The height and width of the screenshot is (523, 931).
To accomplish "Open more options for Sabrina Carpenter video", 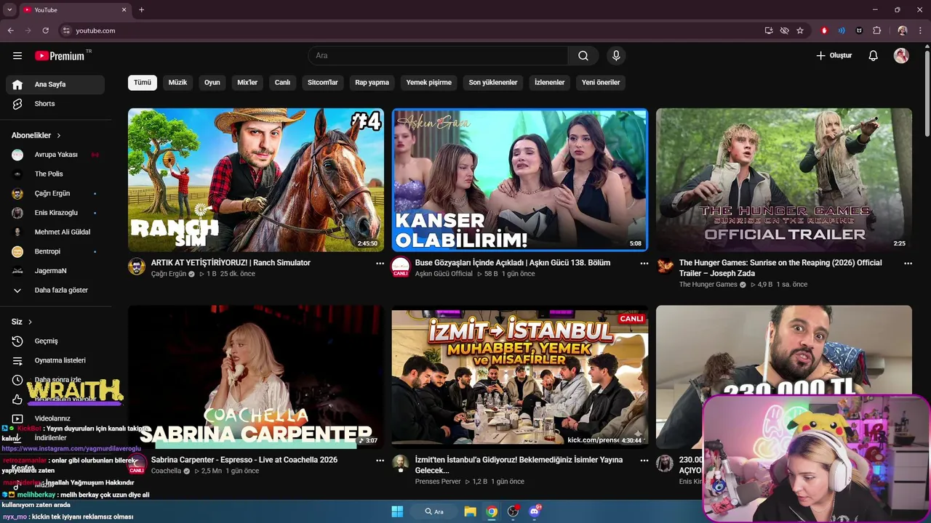I will pyautogui.click(x=380, y=461).
